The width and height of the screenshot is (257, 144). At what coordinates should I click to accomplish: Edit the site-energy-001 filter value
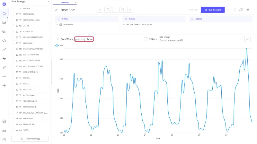[x=175, y=40]
